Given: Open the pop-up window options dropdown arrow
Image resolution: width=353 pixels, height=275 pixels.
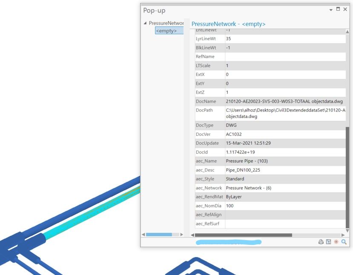Looking at the screenshot, I should point(331,10).
